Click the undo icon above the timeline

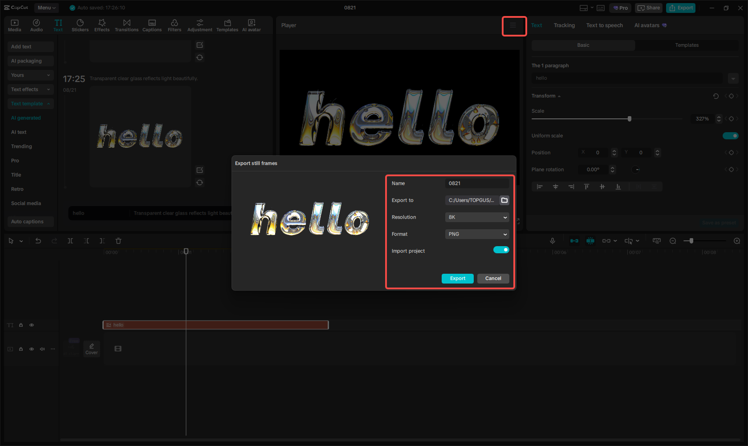(x=38, y=241)
